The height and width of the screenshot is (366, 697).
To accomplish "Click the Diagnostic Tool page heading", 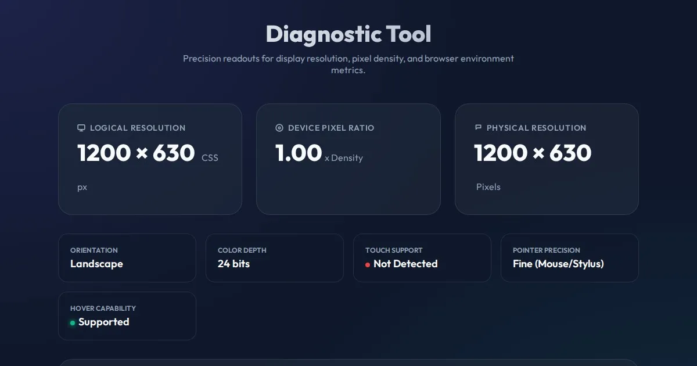I will coord(348,34).
